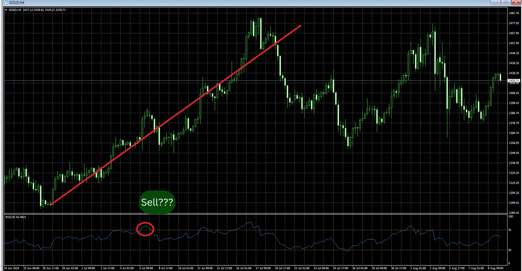The height and width of the screenshot is (271, 522).
Task: Click the 12 Jul 17:00 time label
Action: [224, 268]
